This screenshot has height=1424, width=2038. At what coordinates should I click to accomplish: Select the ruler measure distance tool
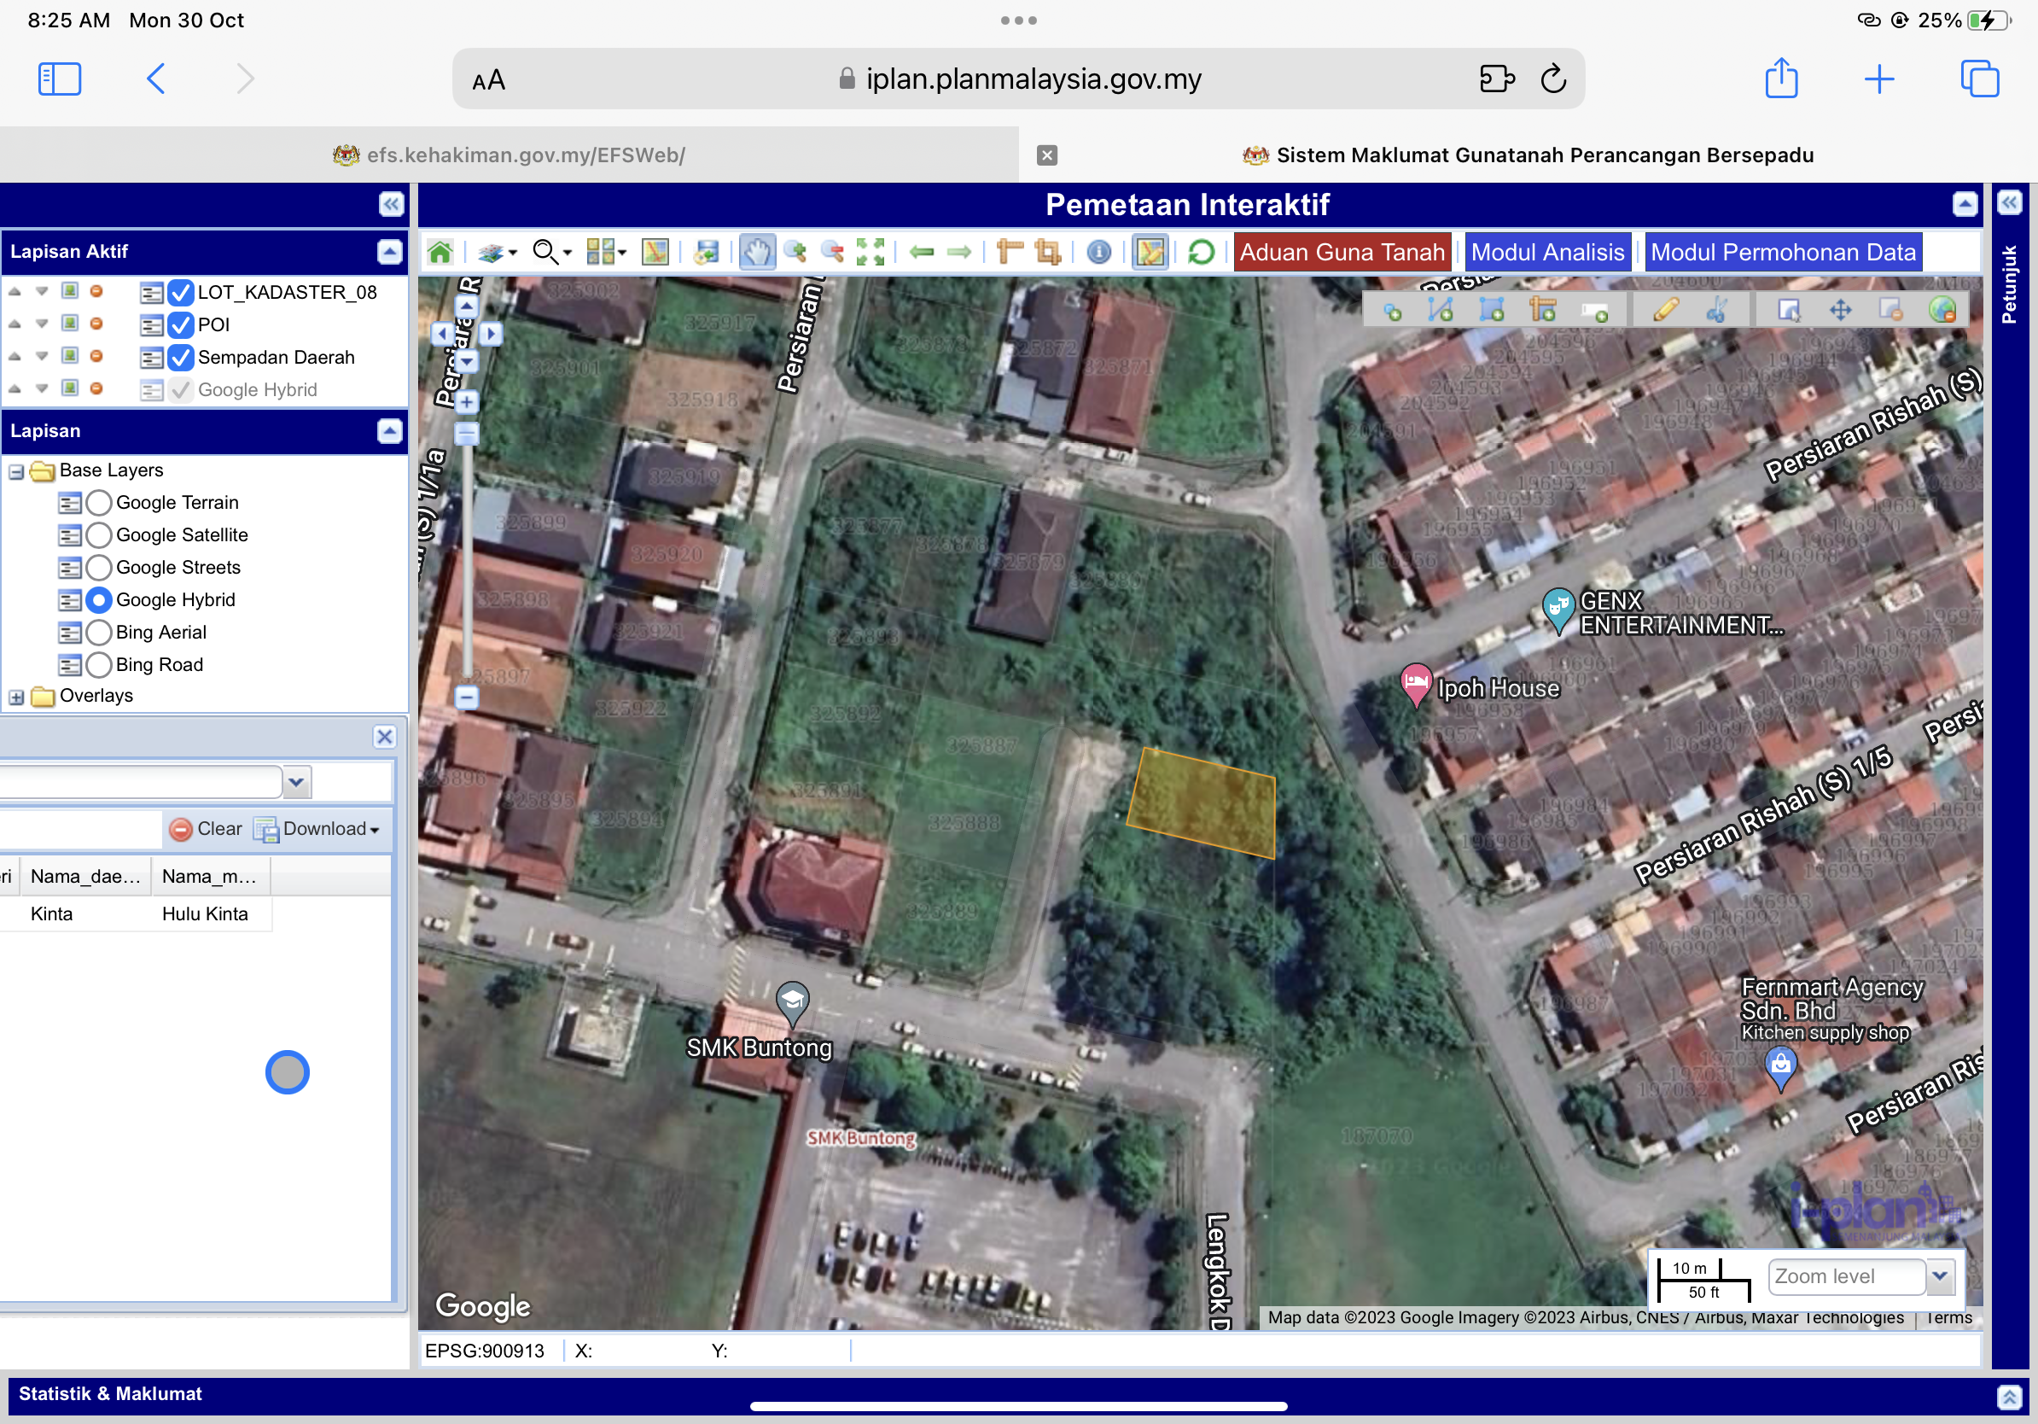(x=1010, y=252)
